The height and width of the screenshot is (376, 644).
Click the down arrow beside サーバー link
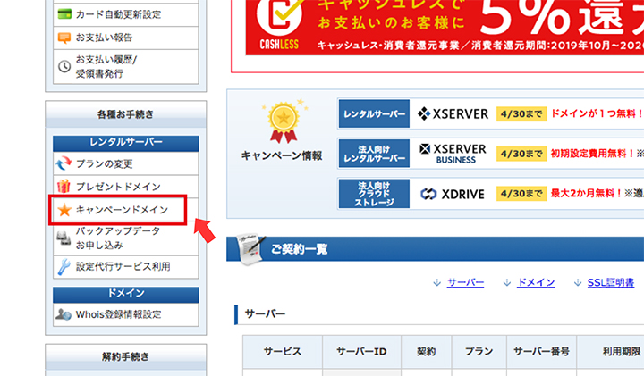[x=437, y=282]
